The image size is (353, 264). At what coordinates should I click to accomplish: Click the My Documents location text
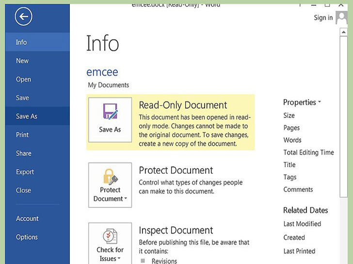(x=109, y=85)
